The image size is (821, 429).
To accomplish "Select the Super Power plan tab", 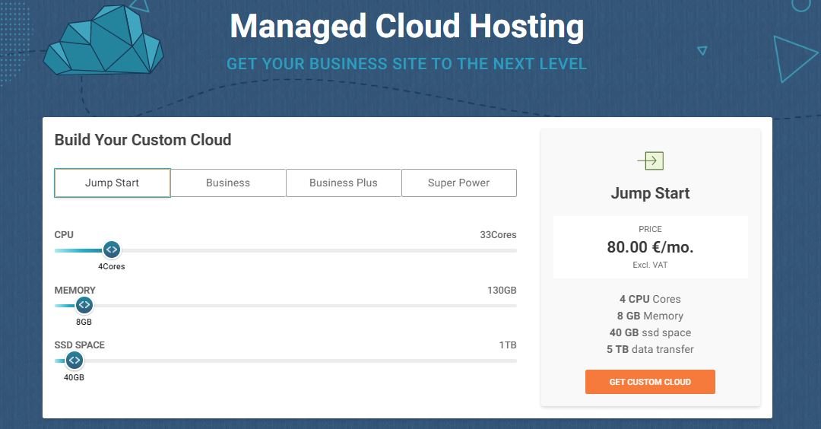I will pyautogui.click(x=458, y=183).
